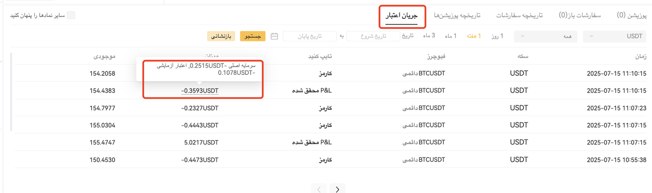Go to next page with right chevron

[337, 189]
